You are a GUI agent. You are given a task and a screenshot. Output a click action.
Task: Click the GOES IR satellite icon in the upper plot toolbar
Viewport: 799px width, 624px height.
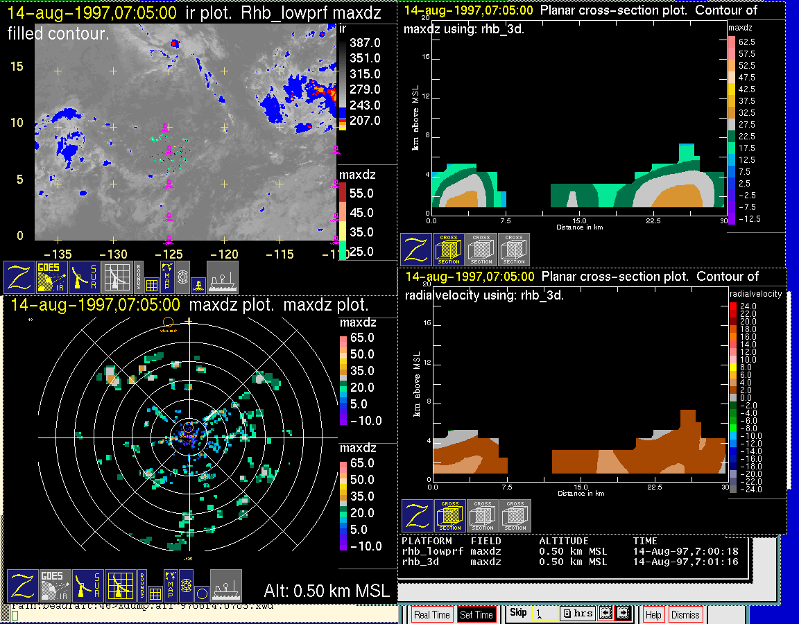click(x=52, y=277)
